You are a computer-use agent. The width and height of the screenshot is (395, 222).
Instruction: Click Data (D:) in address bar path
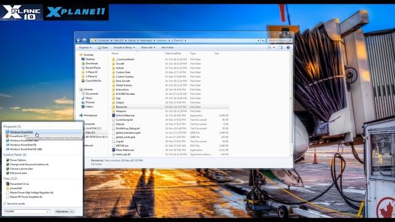point(118,40)
